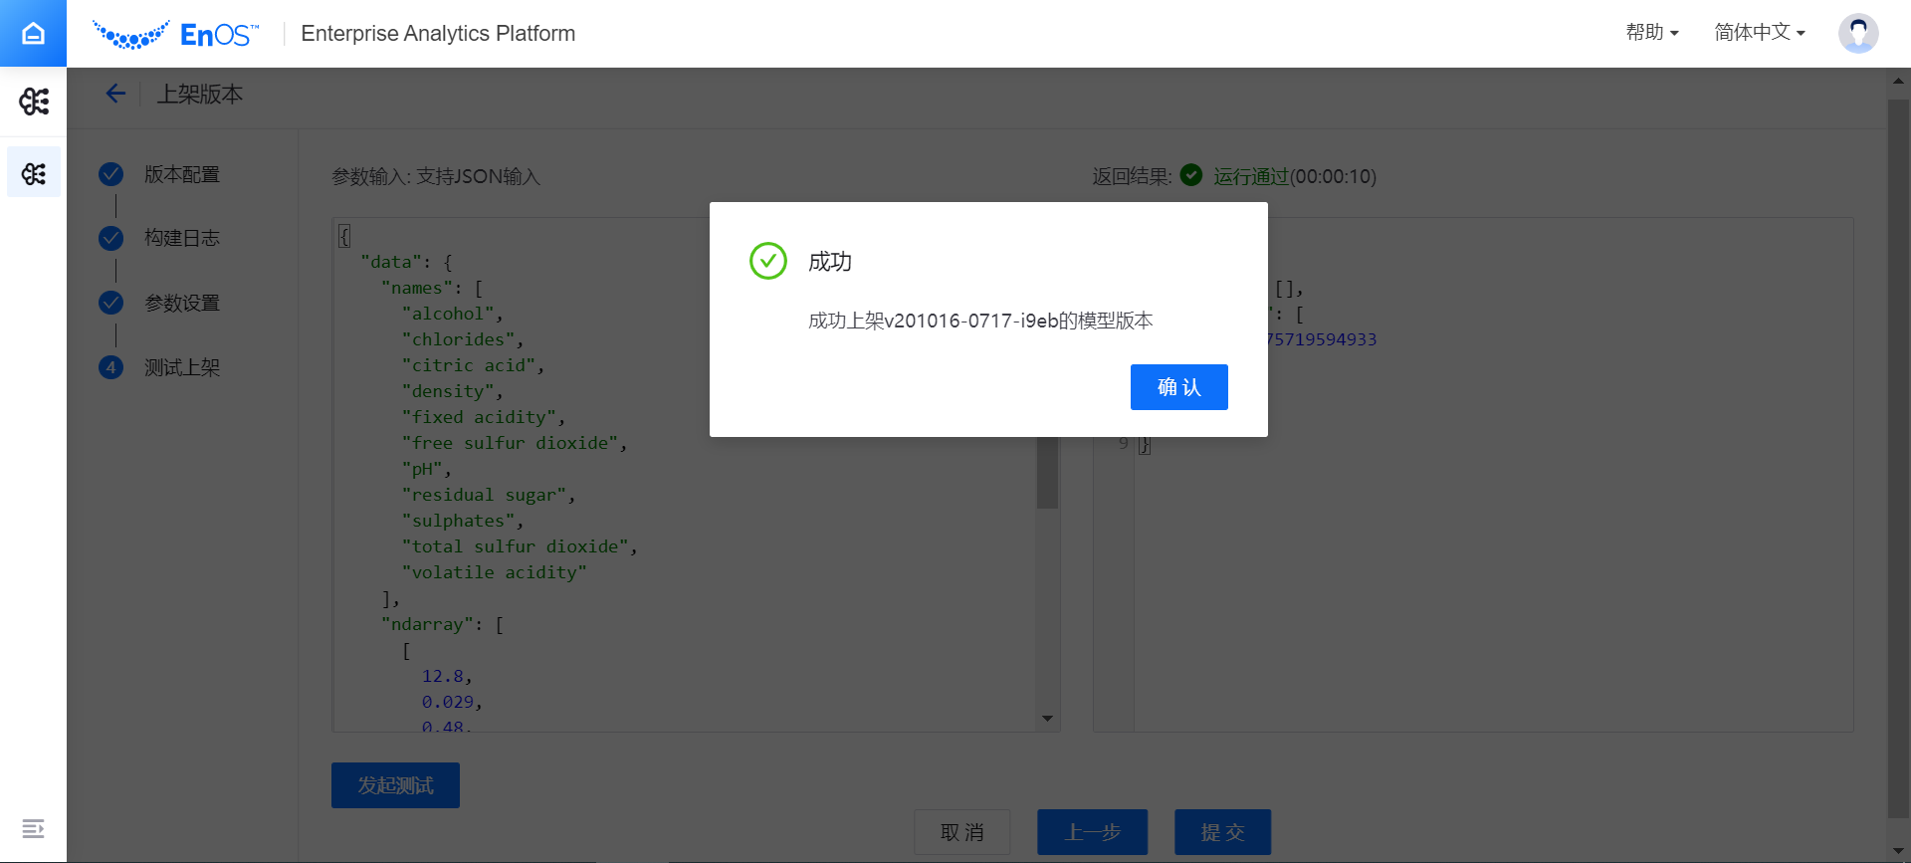Select the 版本配置 step label
The height and width of the screenshot is (863, 1911).
click(182, 174)
